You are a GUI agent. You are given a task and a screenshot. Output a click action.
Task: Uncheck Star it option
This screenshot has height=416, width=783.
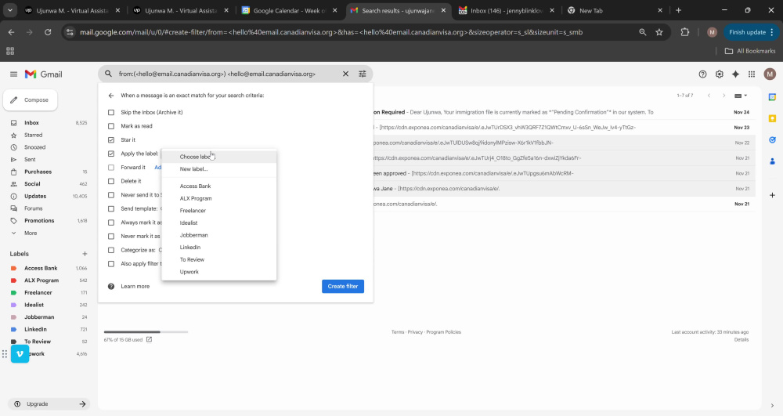coord(111,139)
